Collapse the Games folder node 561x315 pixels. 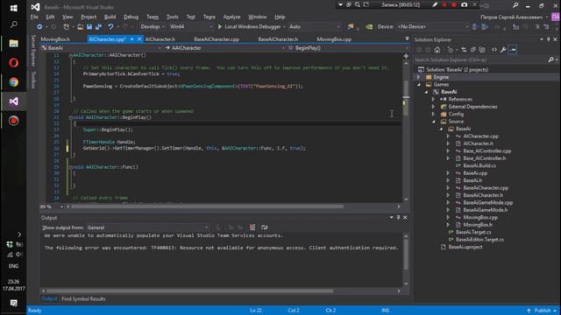click(x=419, y=85)
